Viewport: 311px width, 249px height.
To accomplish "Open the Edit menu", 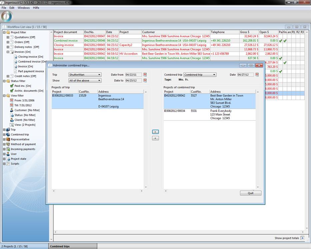I will click(12, 8).
